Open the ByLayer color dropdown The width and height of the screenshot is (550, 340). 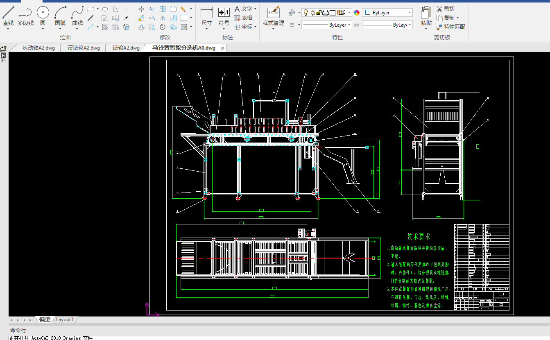pyautogui.click(x=387, y=13)
